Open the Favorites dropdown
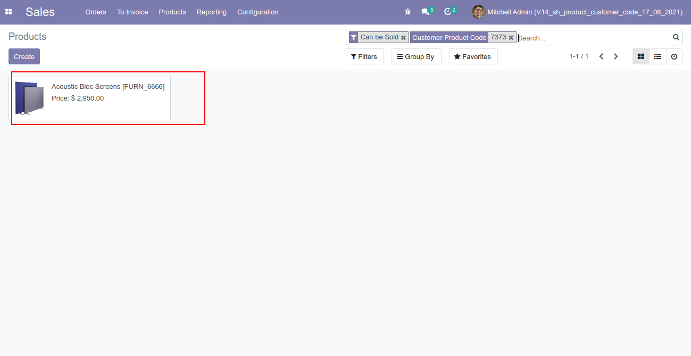 tap(473, 56)
